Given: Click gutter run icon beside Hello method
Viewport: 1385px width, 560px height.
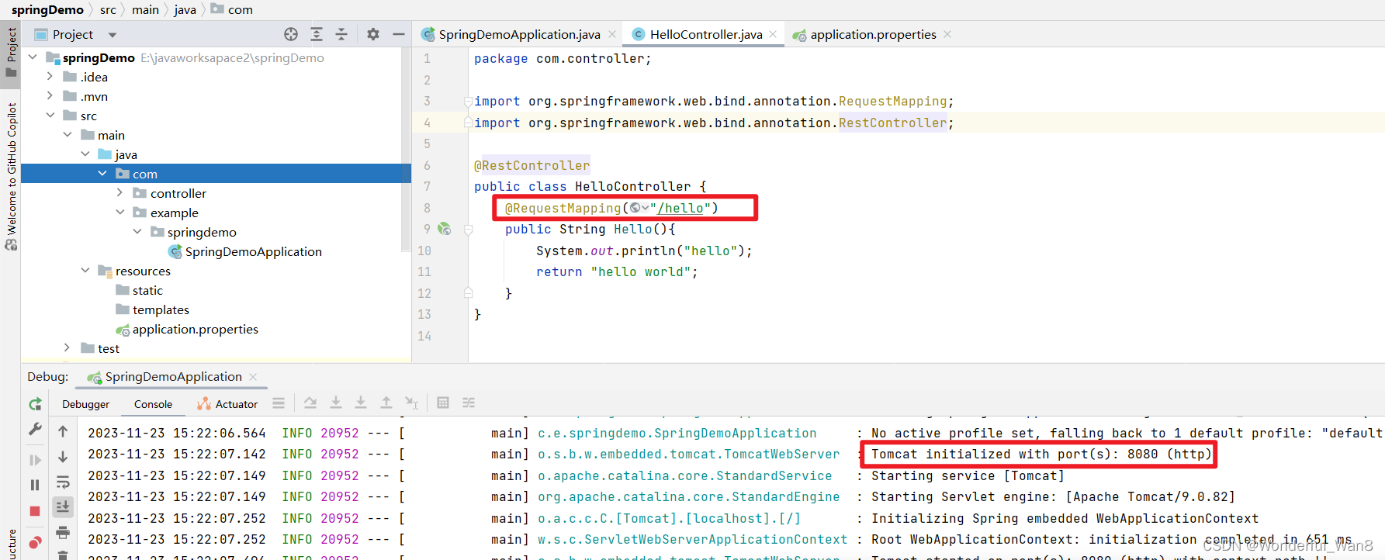Looking at the screenshot, I should pos(444,229).
